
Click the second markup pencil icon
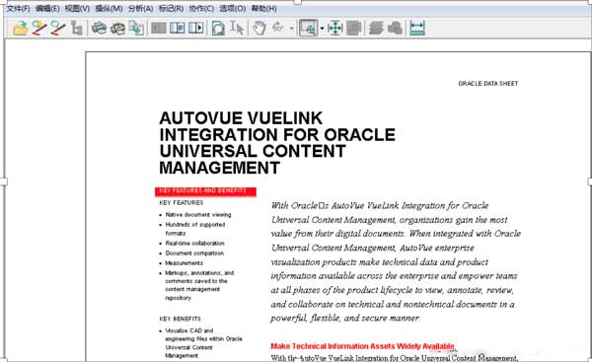pyautogui.click(x=58, y=29)
